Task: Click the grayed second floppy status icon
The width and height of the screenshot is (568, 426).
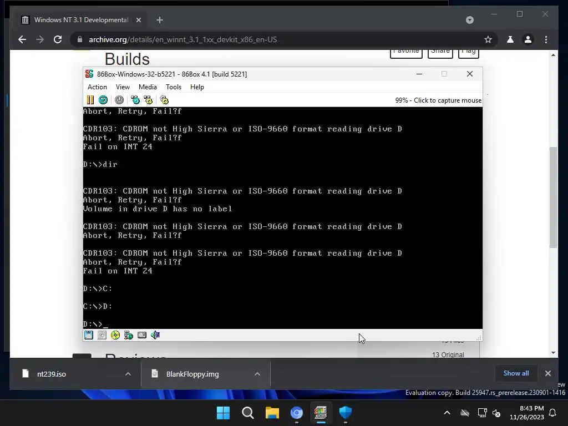Action: [102, 335]
